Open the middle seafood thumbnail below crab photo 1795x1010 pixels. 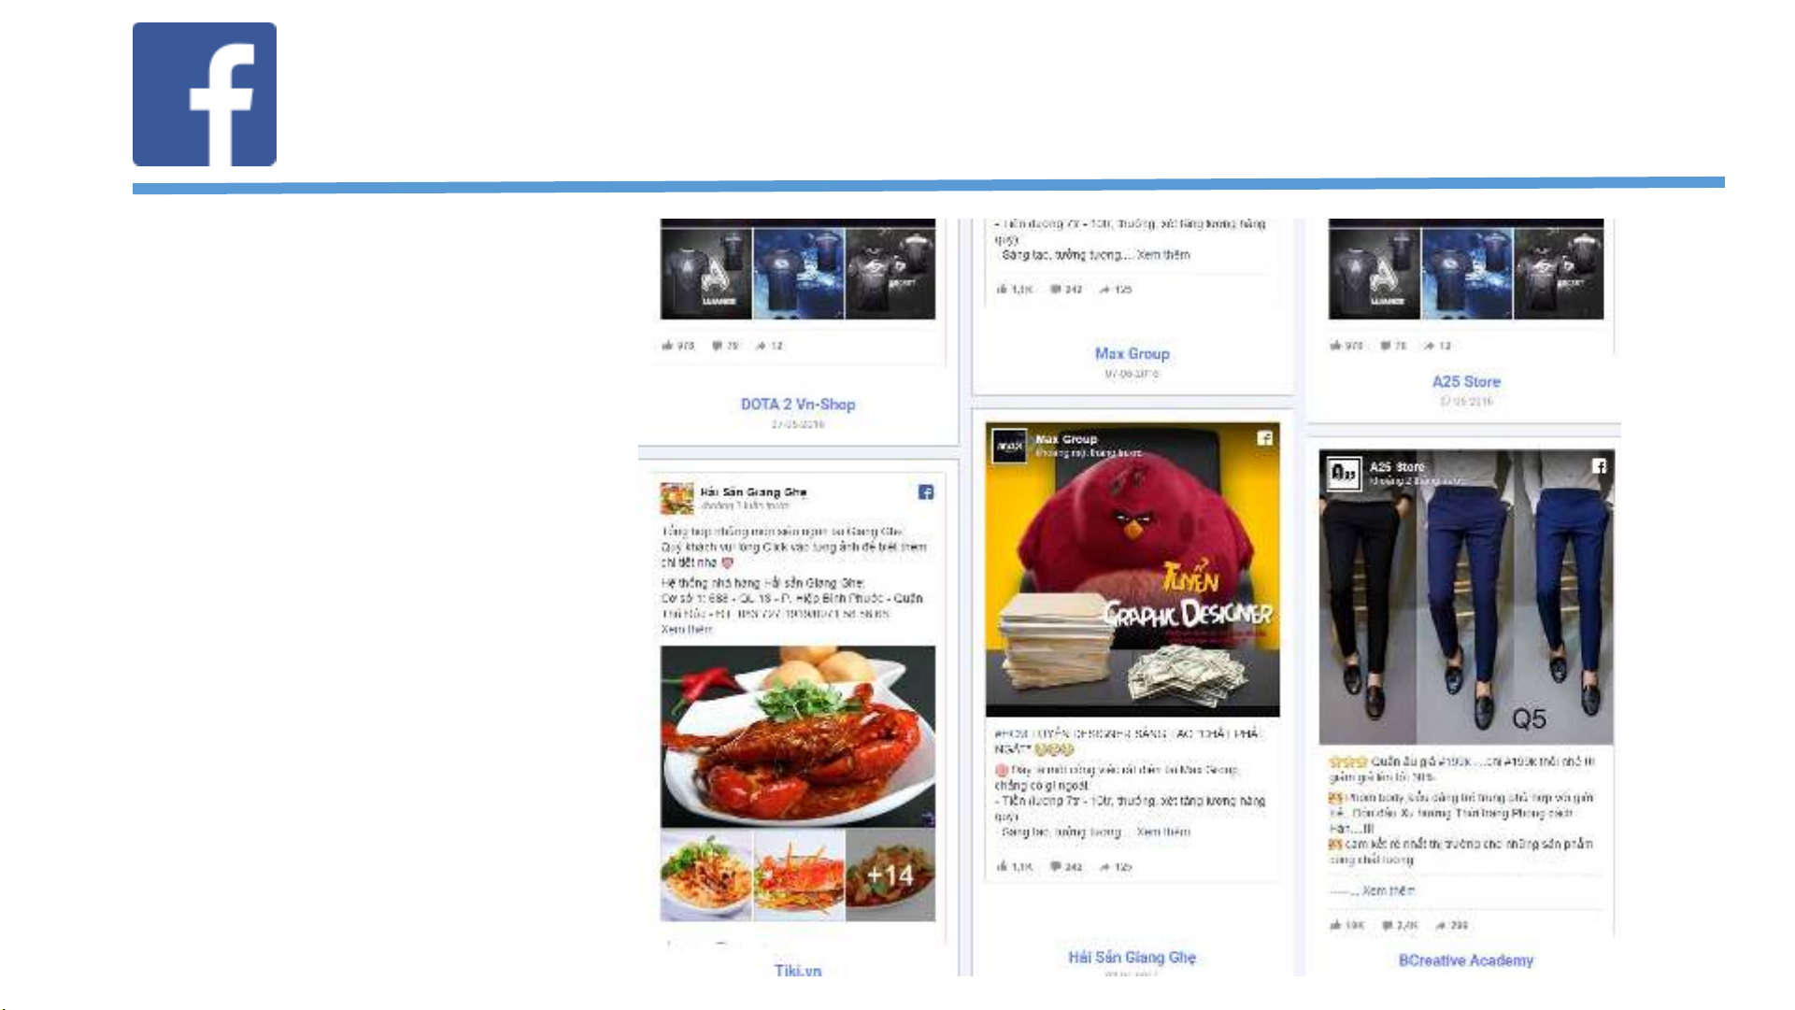point(799,875)
